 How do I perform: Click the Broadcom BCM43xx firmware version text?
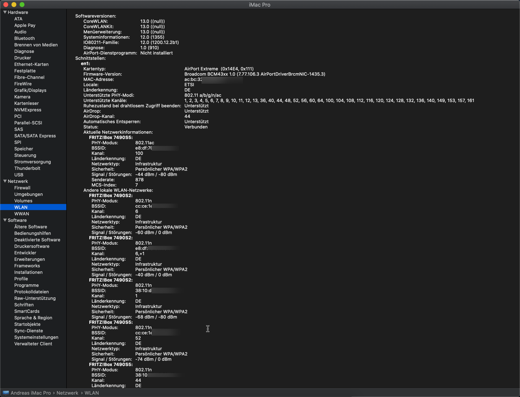[x=255, y=74]
